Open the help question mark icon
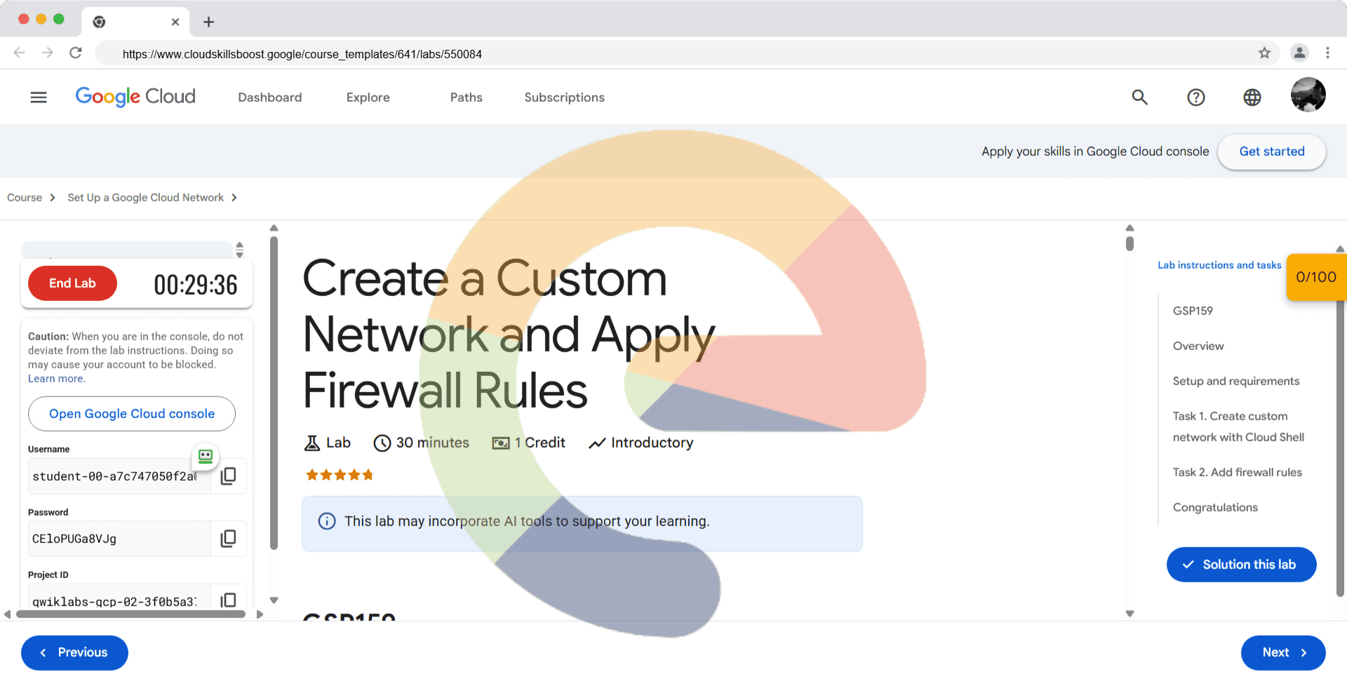 pos(1195,98)
